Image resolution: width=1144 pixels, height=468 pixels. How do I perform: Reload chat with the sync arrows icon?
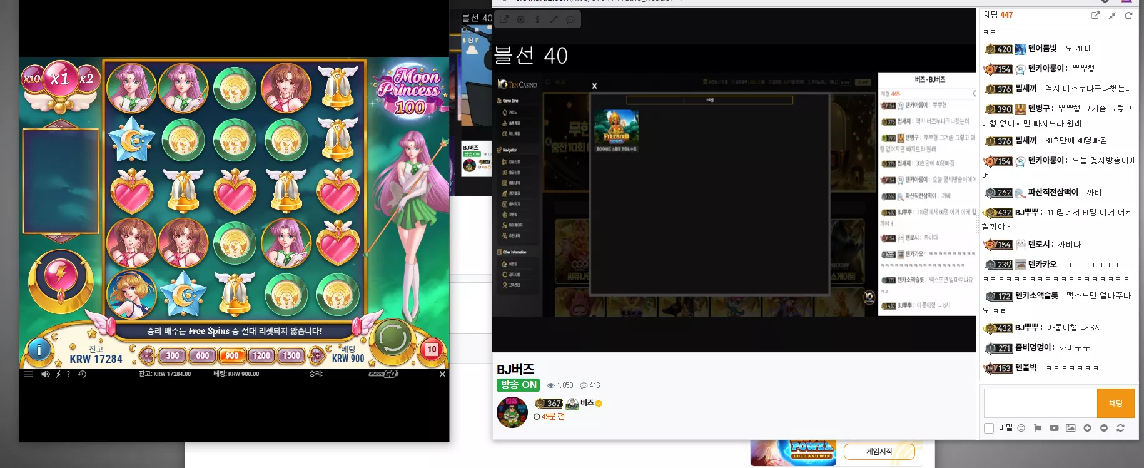click(1120, 428)
